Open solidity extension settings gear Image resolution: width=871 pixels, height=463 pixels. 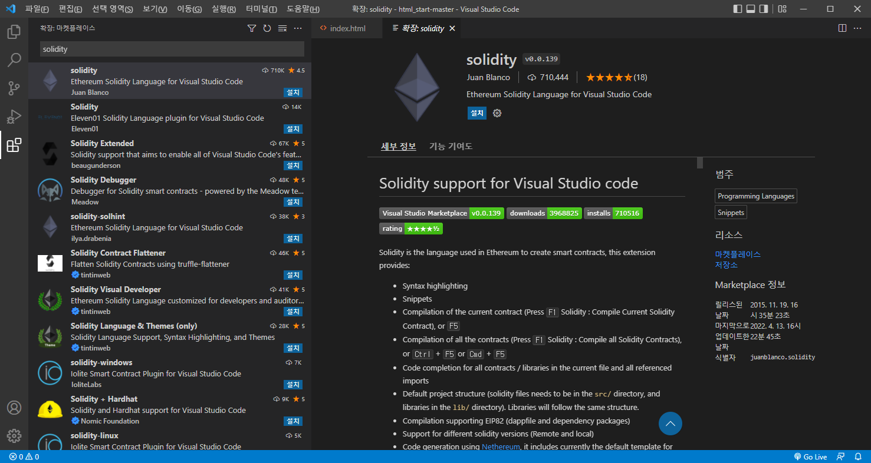pos(497,113)
